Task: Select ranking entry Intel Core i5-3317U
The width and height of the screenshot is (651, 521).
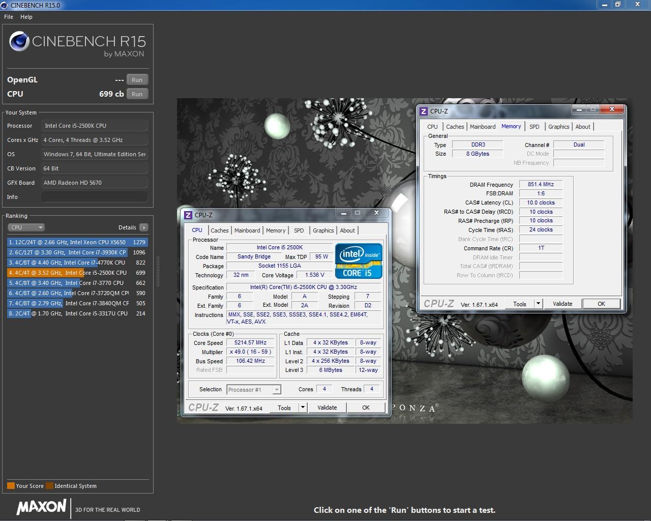Action: pyautogui.click(x=77, y=313)
